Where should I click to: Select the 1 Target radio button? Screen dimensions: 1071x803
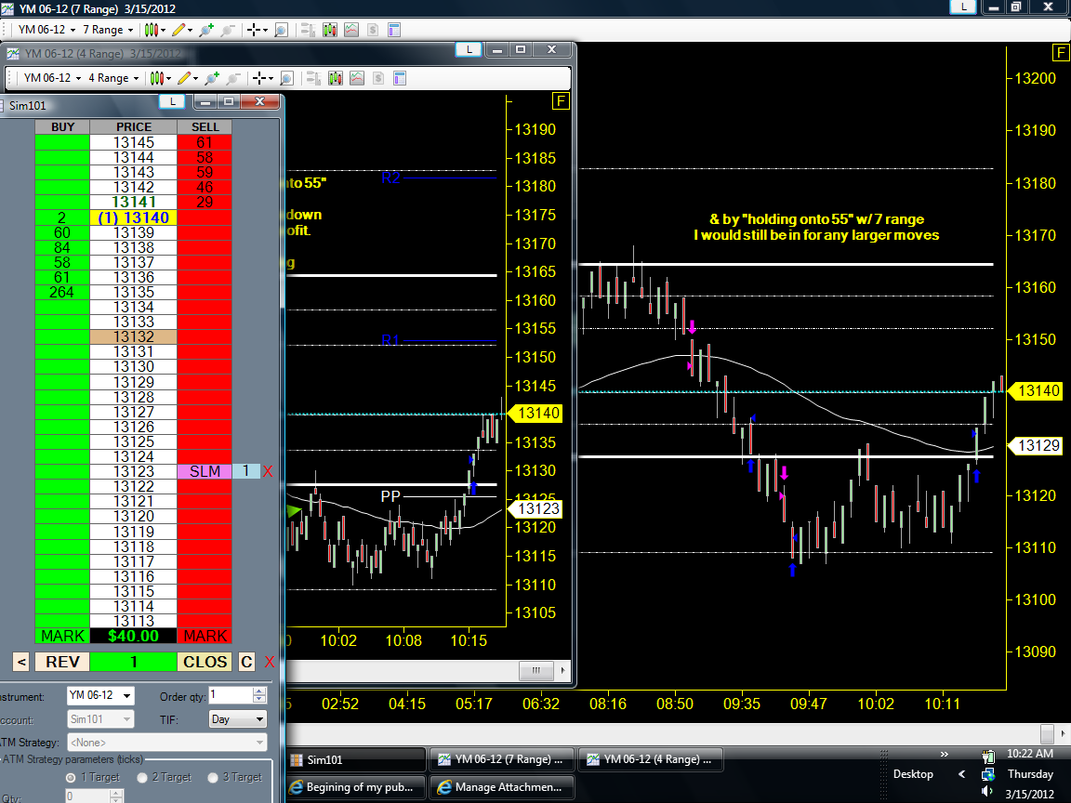(x=71, y=778)
